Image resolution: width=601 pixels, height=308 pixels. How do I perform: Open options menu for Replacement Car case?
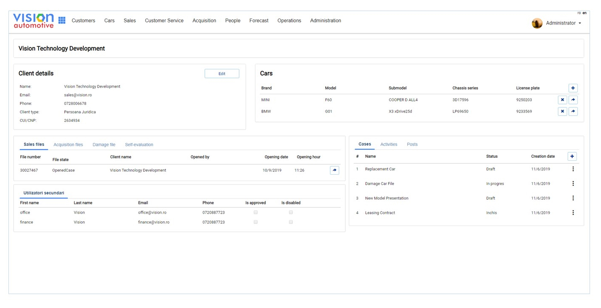[573, 169]
